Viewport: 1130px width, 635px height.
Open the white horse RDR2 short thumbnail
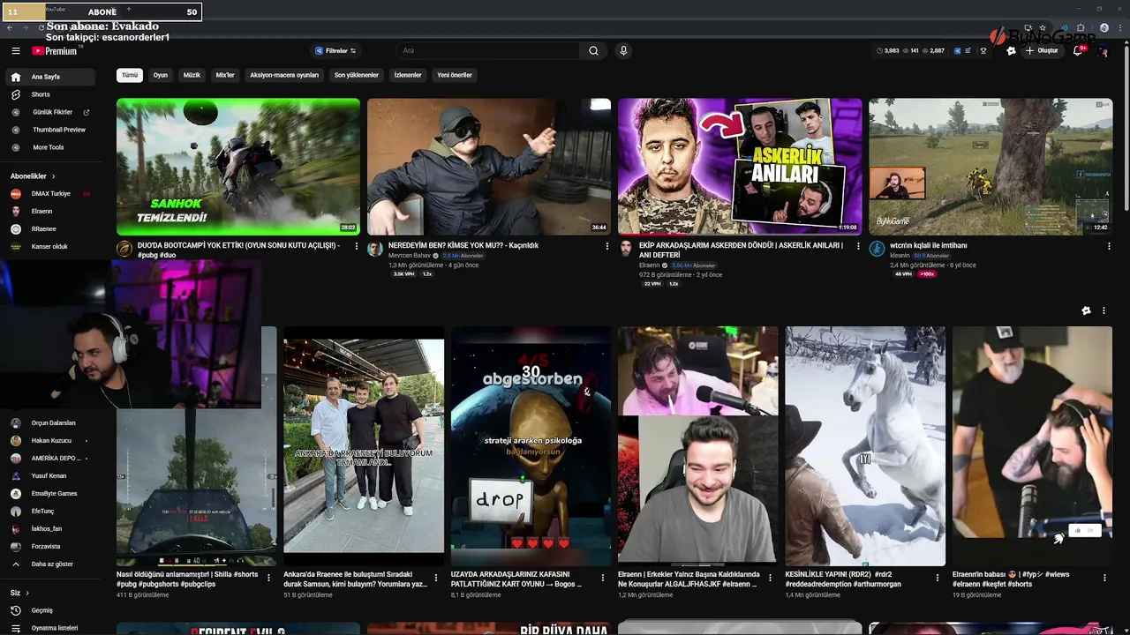pos(865,446)
